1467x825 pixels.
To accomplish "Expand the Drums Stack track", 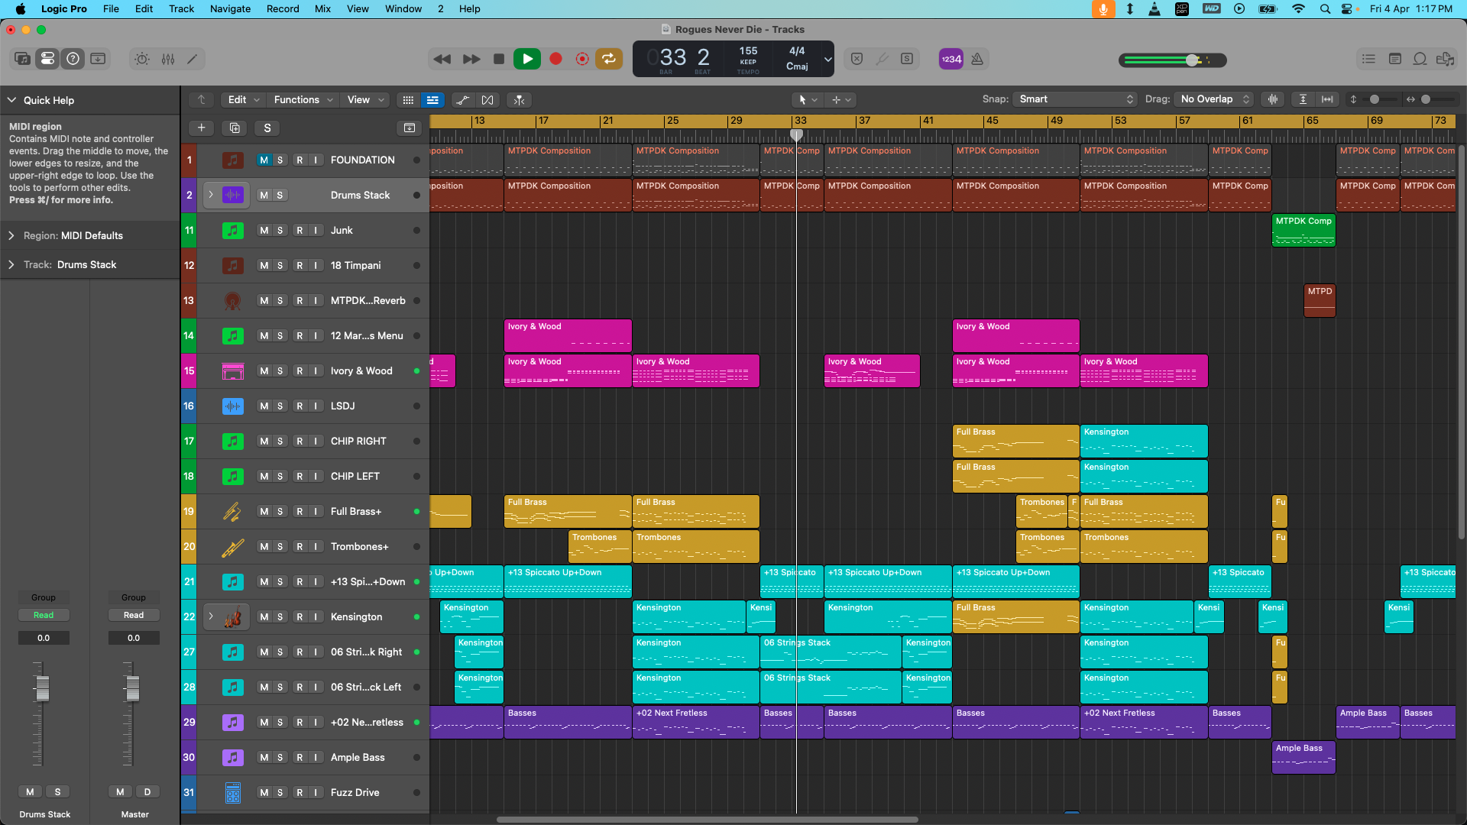I will [x=211, y=195].
